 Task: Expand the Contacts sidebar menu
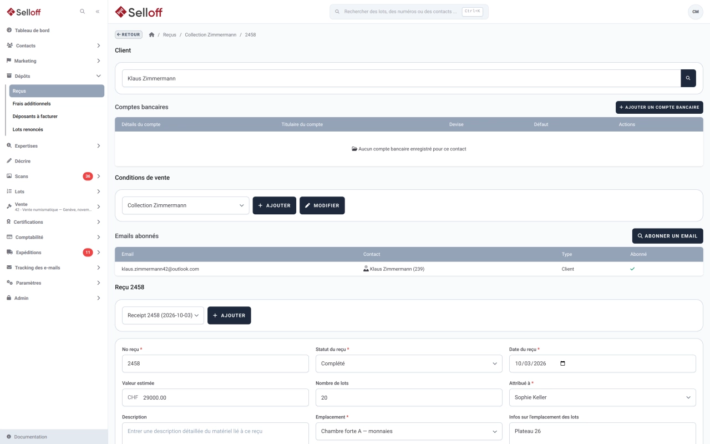(x=54, y=46)
